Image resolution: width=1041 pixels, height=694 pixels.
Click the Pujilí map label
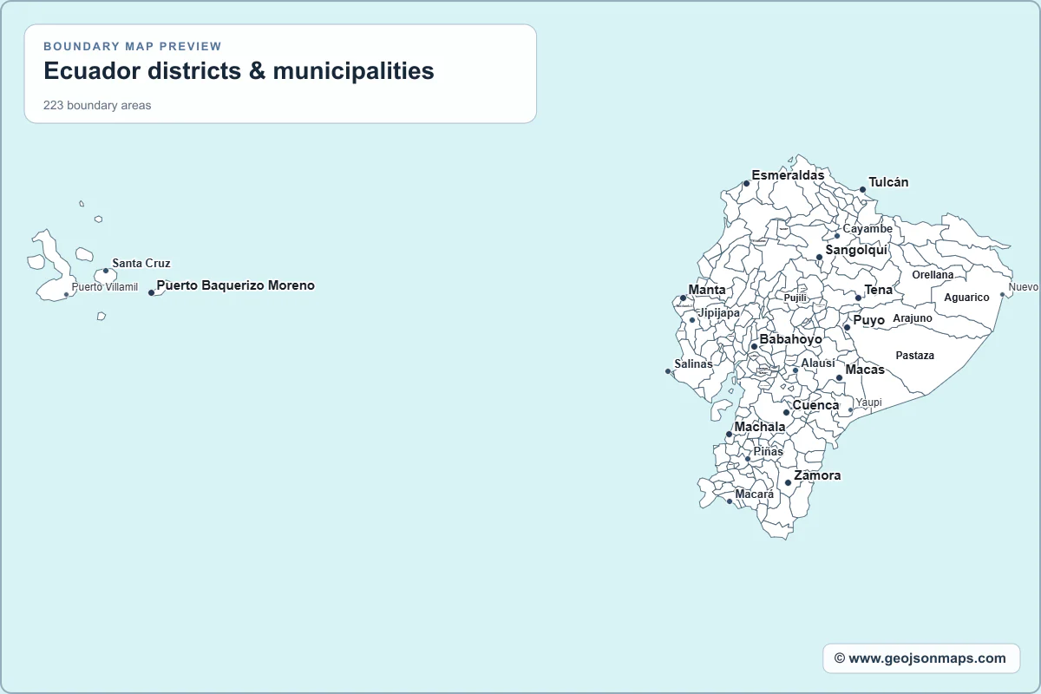point(795,298)
